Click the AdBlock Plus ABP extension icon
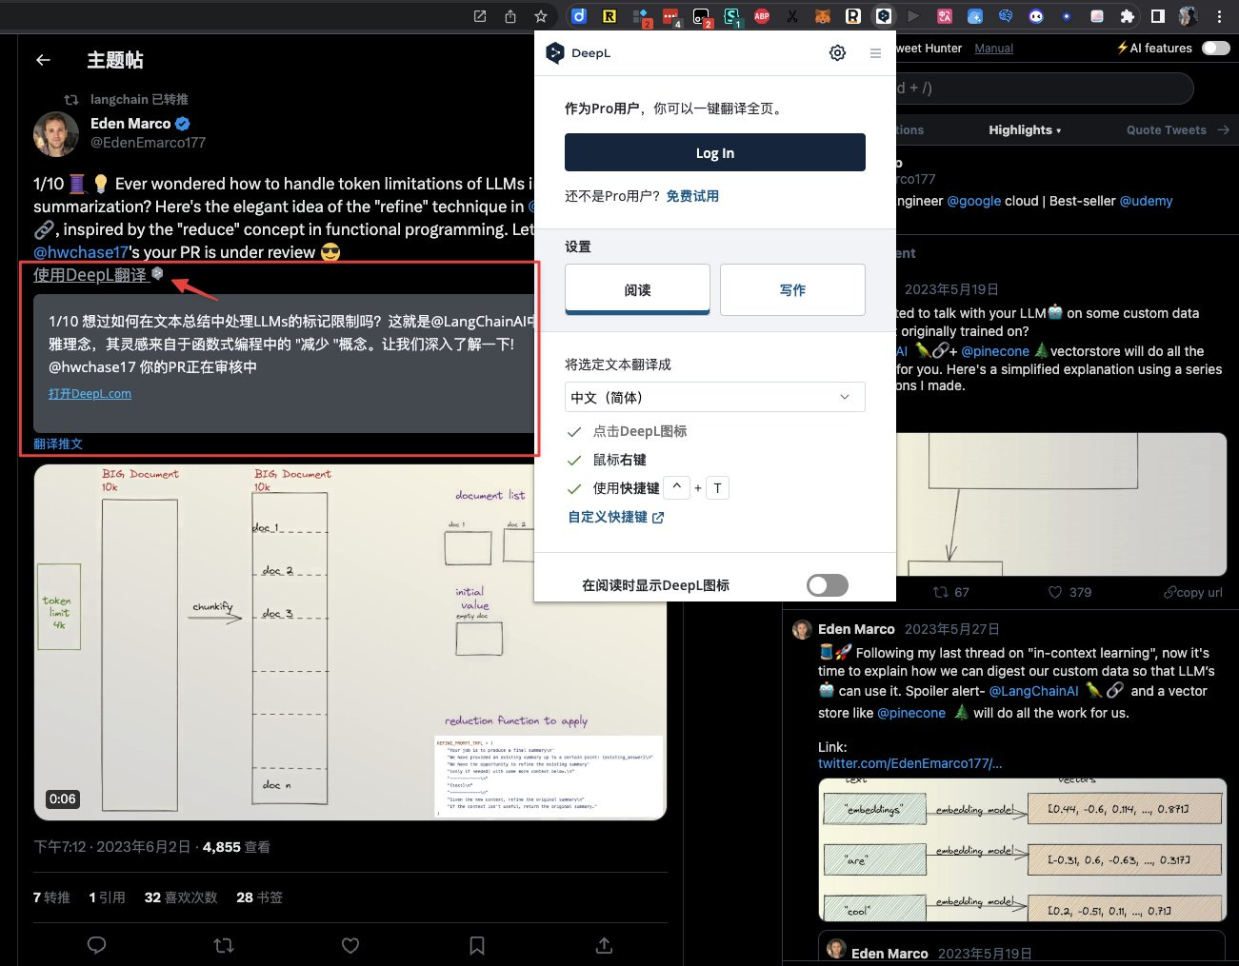This screenshot has width=1239, height=966. click(x=762, y=16)
